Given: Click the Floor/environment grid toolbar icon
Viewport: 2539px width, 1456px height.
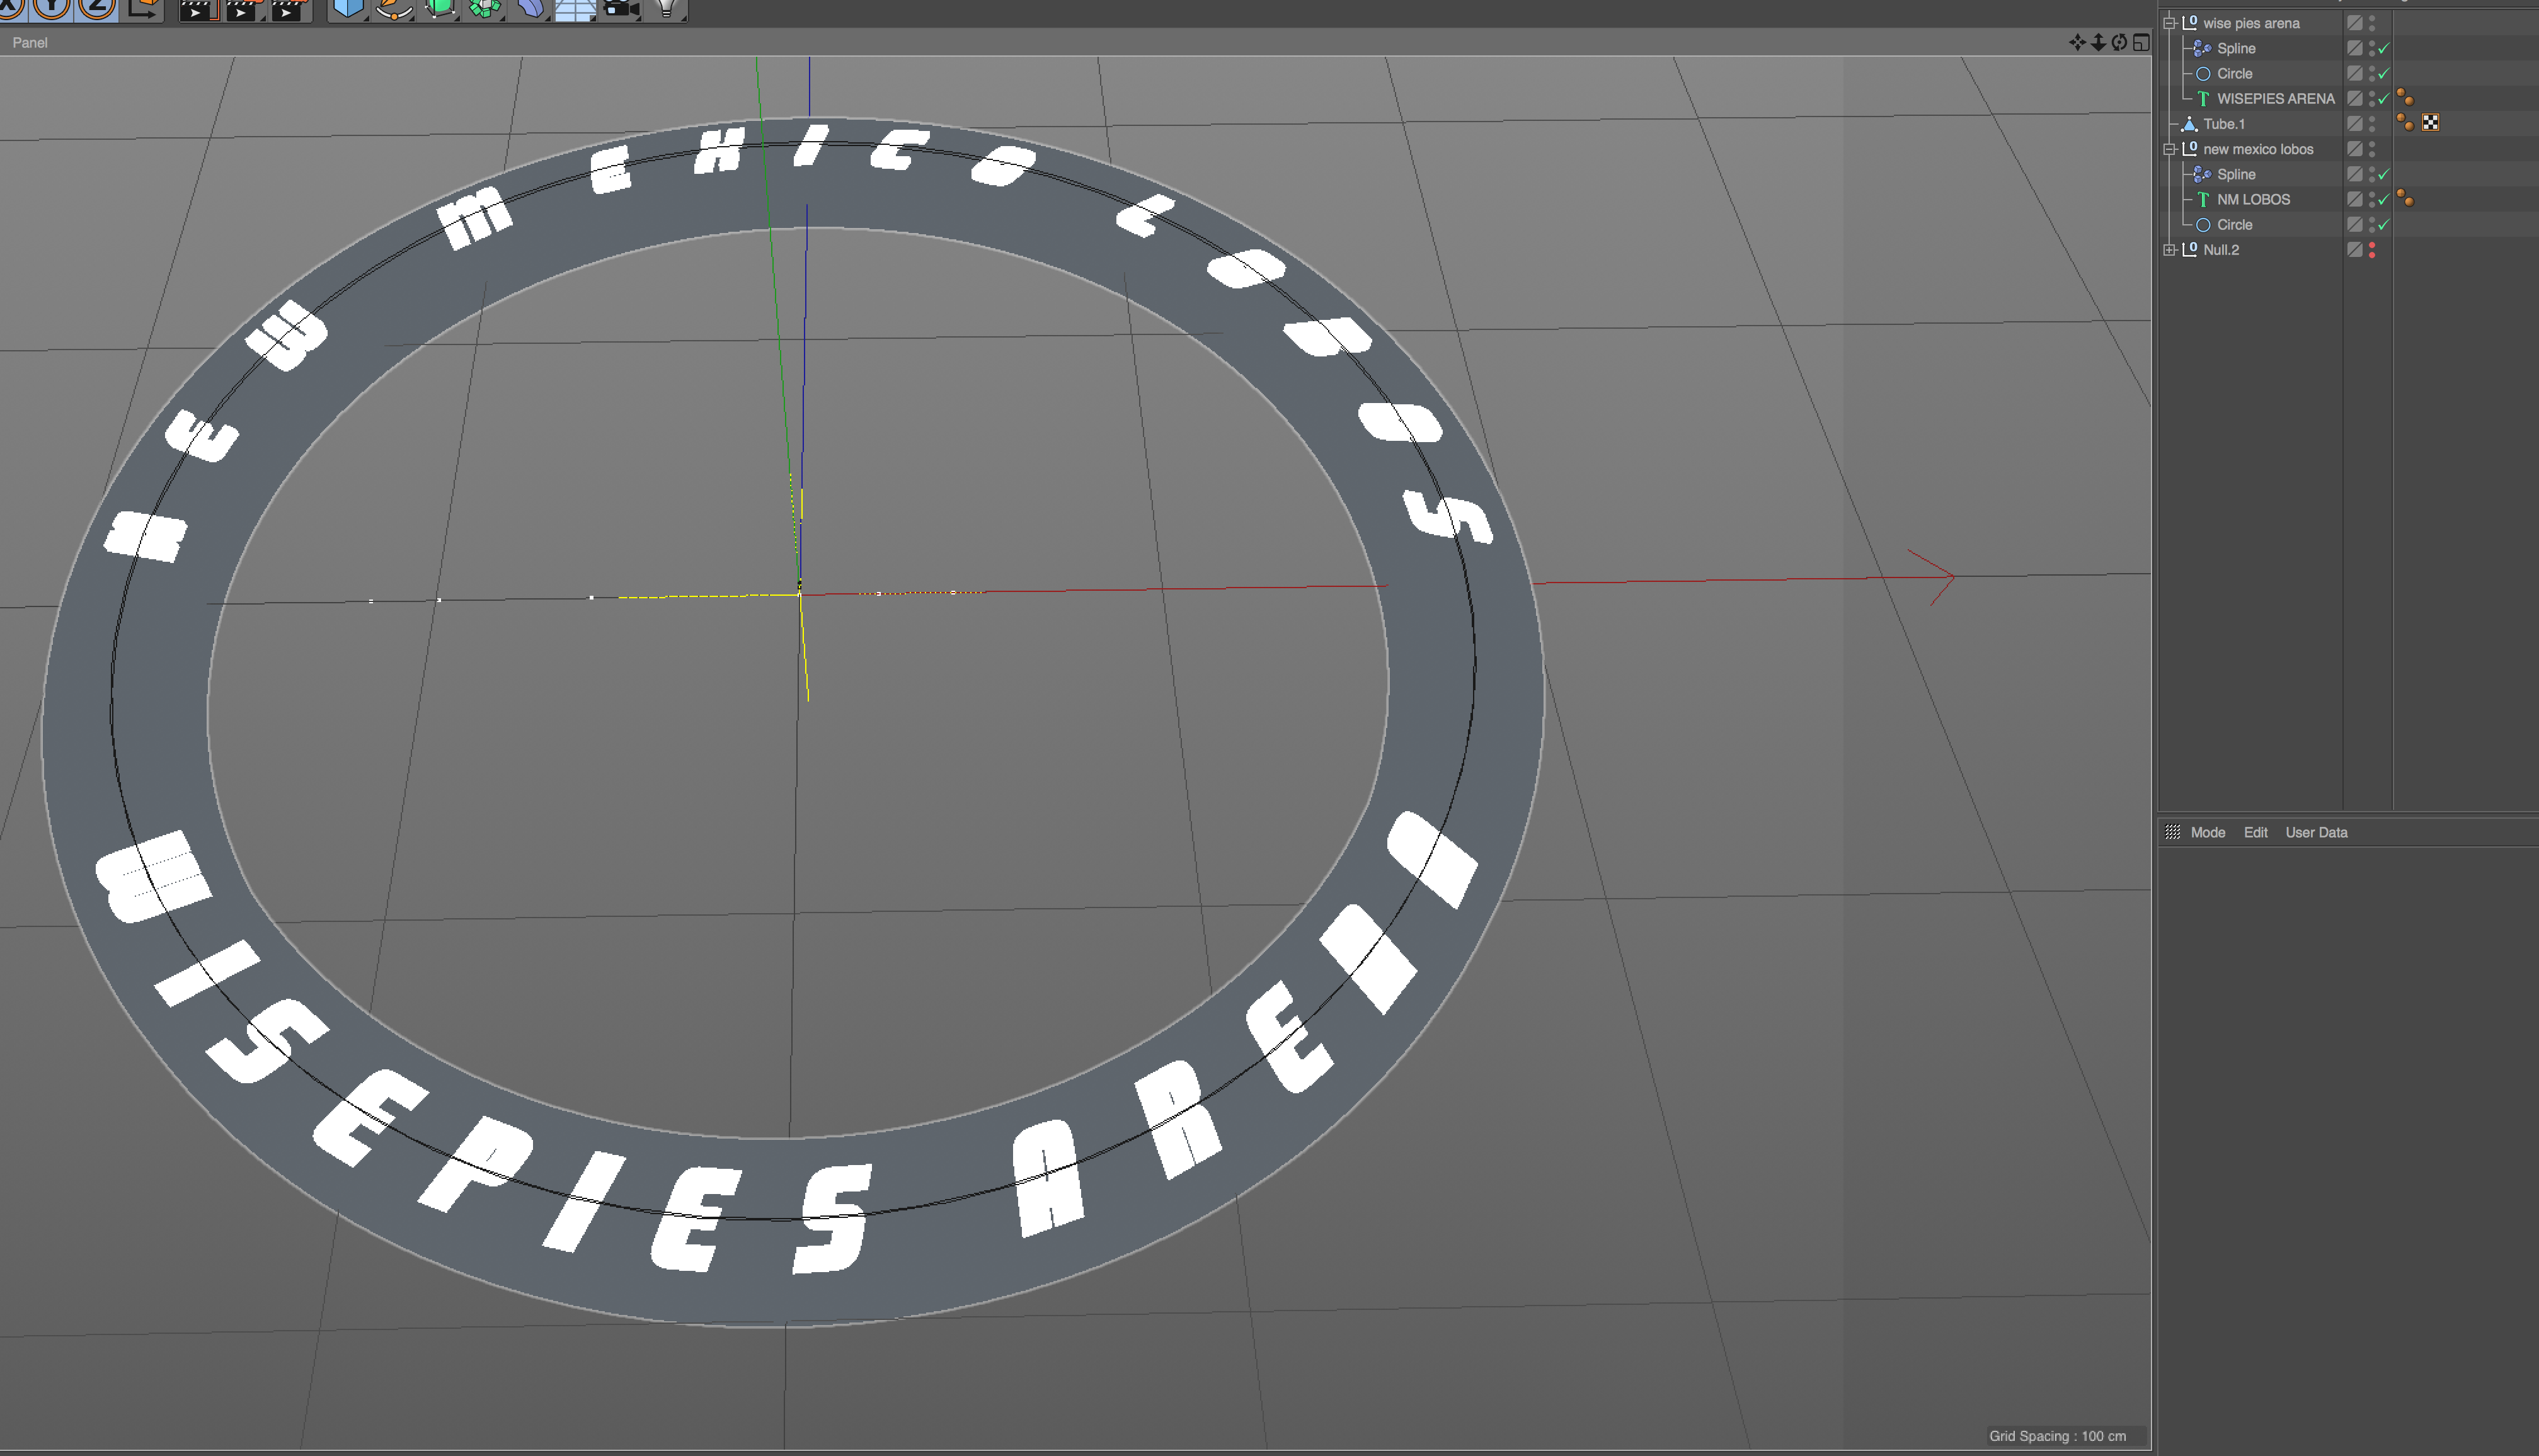Looking at the screenshot, I should pyautogui.click(x=575, y=9).
